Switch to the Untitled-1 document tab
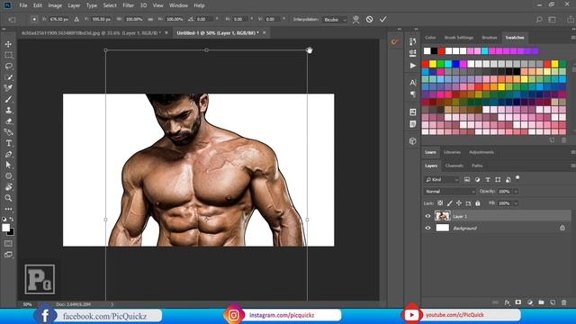Viewport: 576px width, 324px height. (218, 33)
